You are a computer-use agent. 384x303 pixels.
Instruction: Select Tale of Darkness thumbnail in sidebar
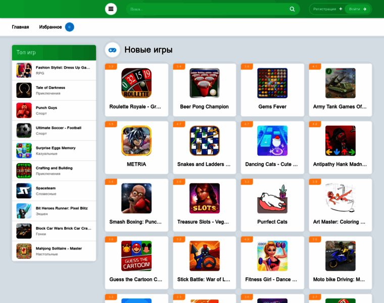coord(24,90)
